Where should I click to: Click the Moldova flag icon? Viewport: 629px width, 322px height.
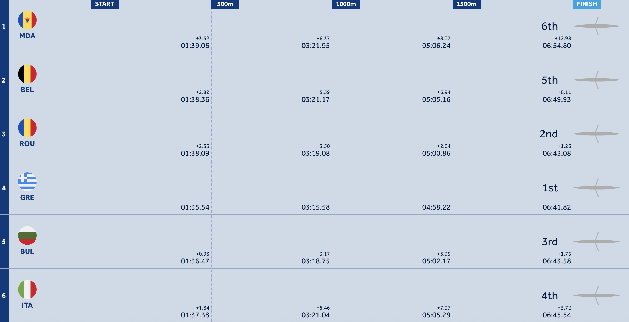[27, 20]
